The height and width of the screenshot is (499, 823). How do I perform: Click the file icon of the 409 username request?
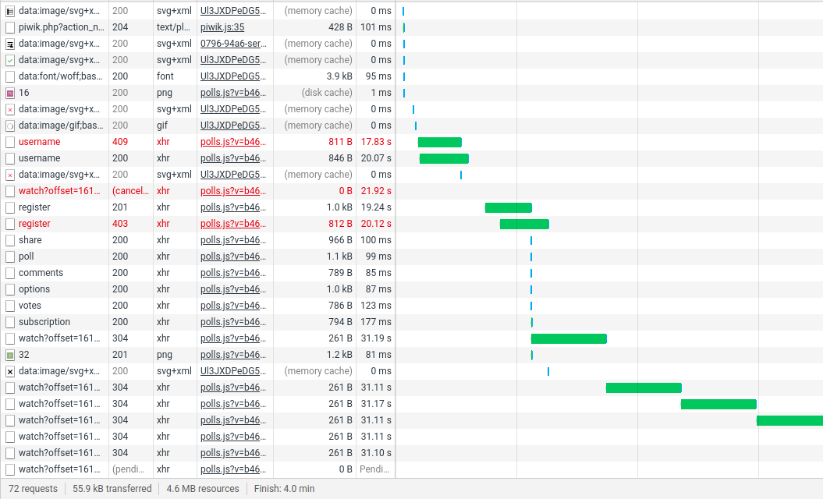click(10, 142)
